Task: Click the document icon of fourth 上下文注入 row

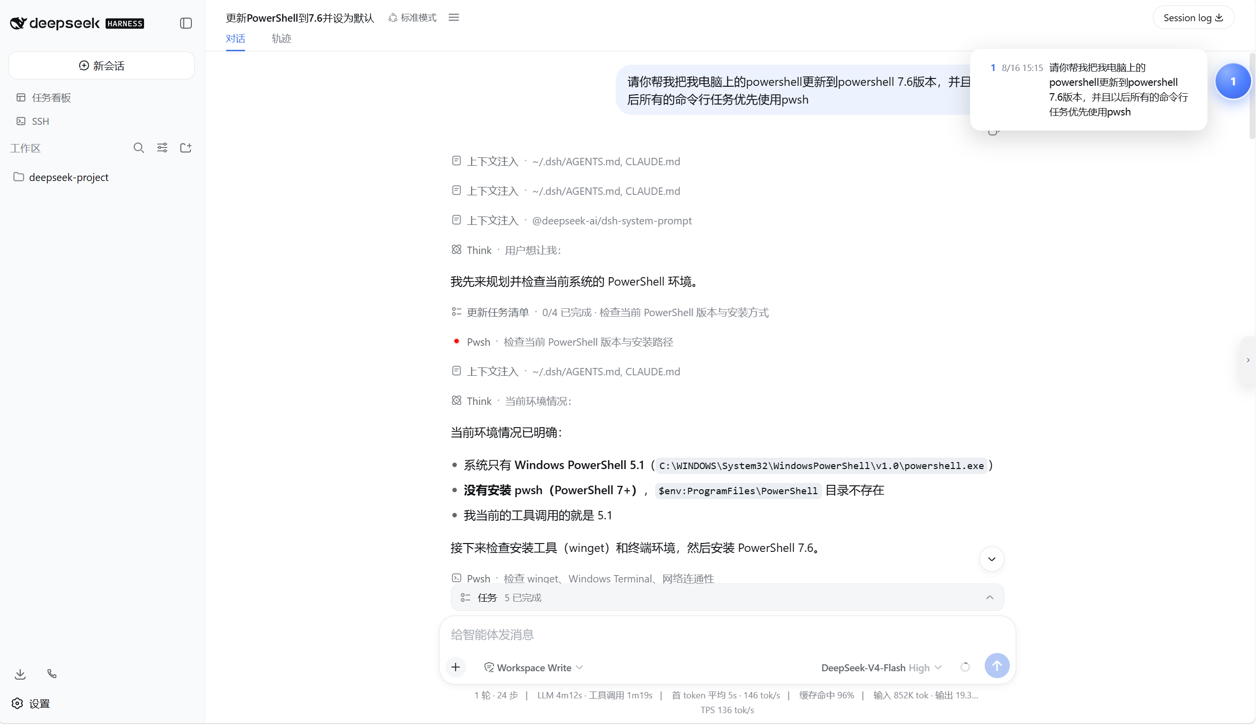Action: [x=457, y=371]
